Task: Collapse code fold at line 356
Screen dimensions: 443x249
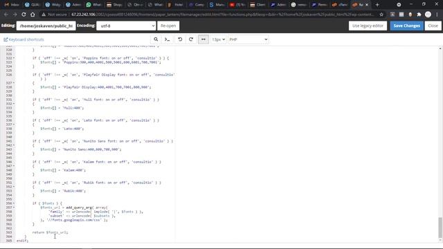Action: [x=14, y=203]
